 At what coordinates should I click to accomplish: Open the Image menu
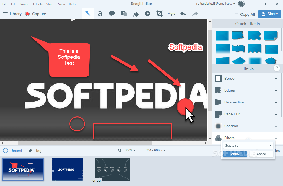(x=25, y=4)
